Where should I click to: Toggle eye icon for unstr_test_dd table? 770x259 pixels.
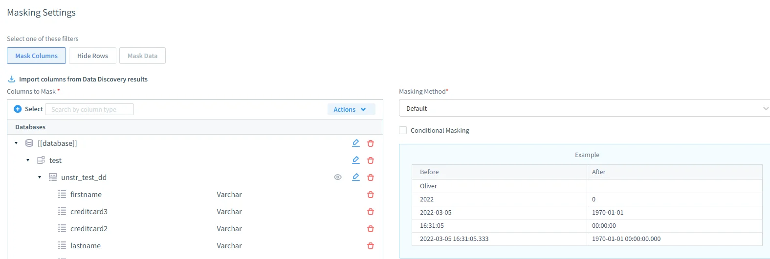point(338,177)
